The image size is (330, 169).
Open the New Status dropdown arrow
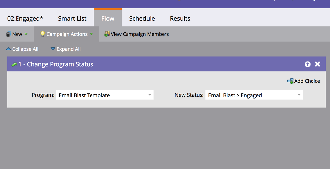(x=299, y=95)
